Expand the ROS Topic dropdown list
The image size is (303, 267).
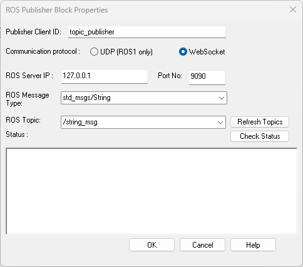click(x=143, y=122)
